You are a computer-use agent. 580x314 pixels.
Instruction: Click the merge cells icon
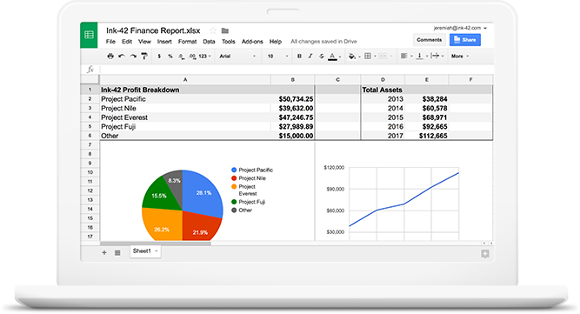tap(383, 57)
